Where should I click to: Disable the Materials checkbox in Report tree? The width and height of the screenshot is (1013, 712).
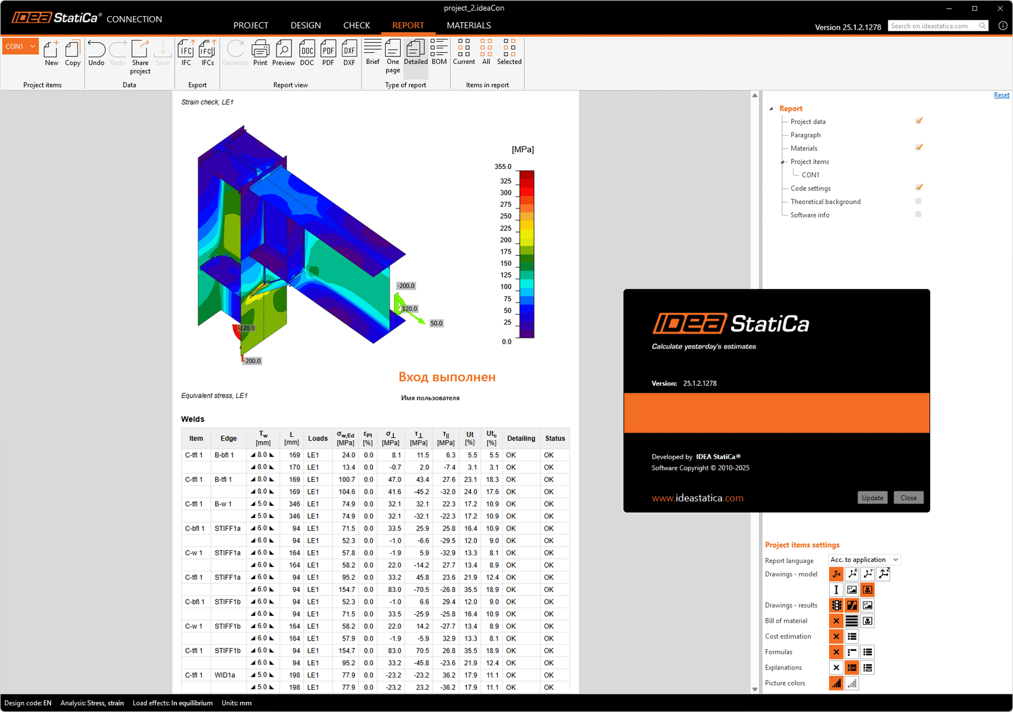point(918,147)
